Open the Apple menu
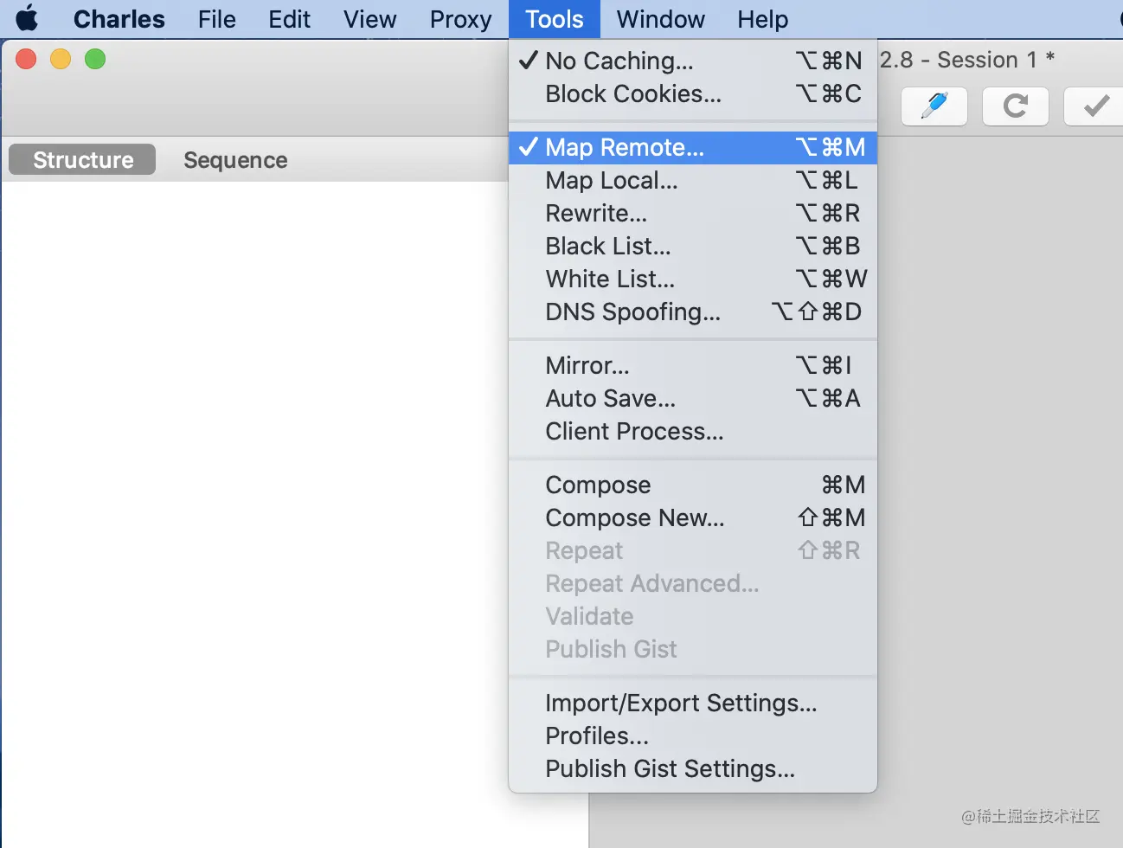Screen dimensions: 1123x848 point(28,19)
